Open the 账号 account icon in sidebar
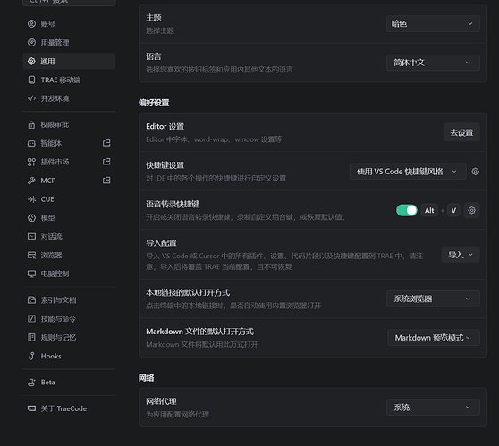The image size is (499, 446). (x=31, y=24)
